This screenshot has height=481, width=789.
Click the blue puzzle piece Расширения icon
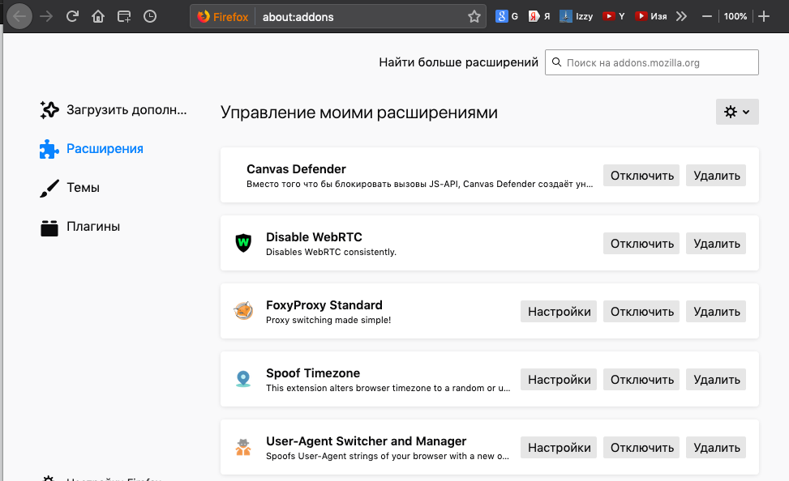click(49, 149)
